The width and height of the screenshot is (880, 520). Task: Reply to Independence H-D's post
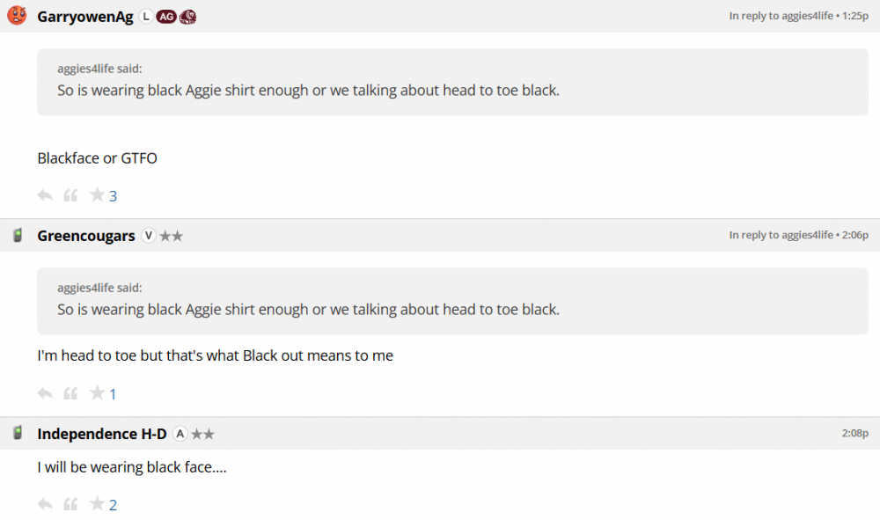pos(45,504)
